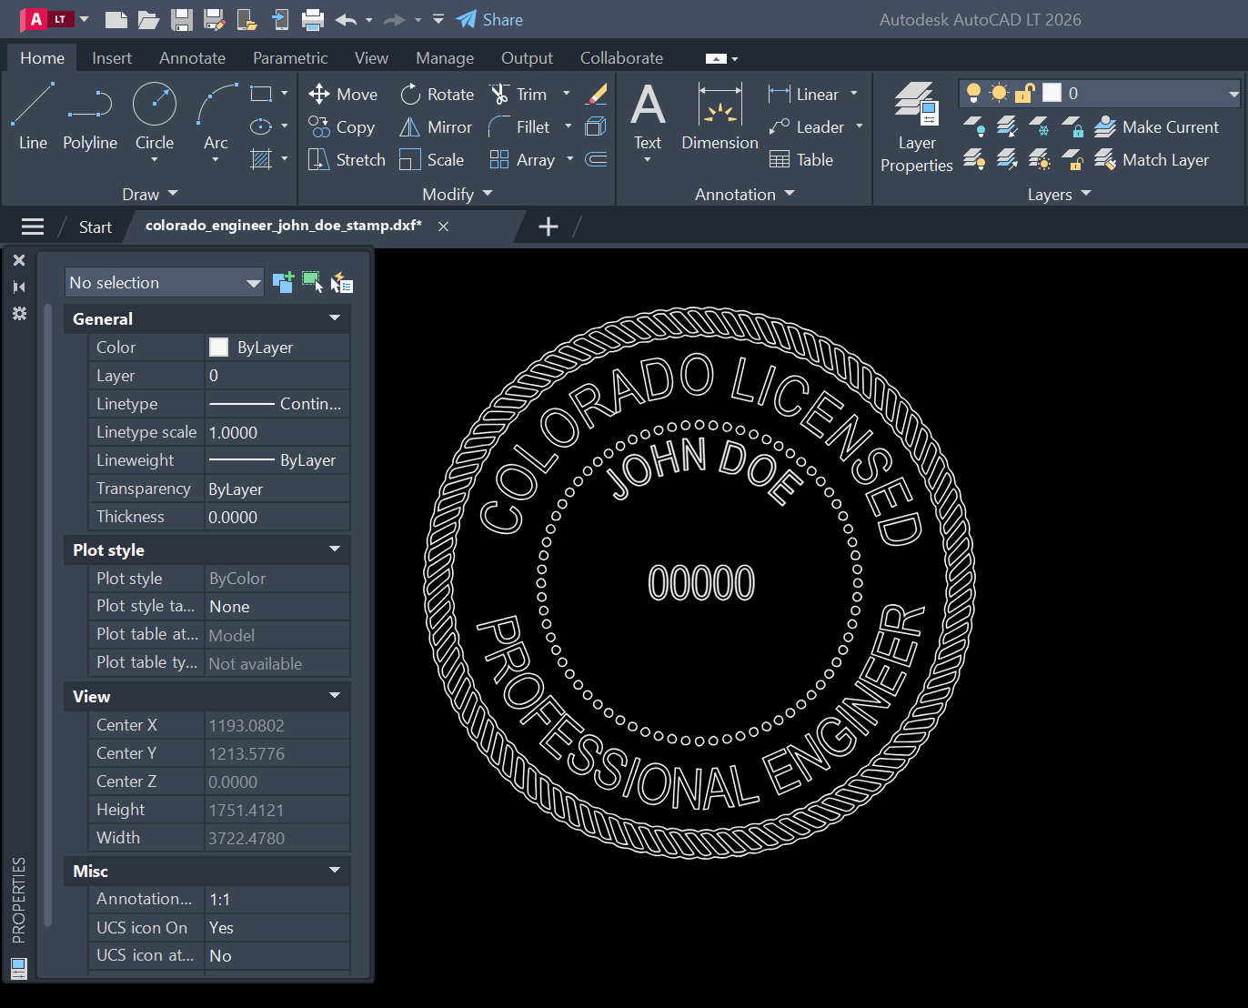The image size is (1248, 1008).
Task: Click the Array tool
Action: [523, 160]
